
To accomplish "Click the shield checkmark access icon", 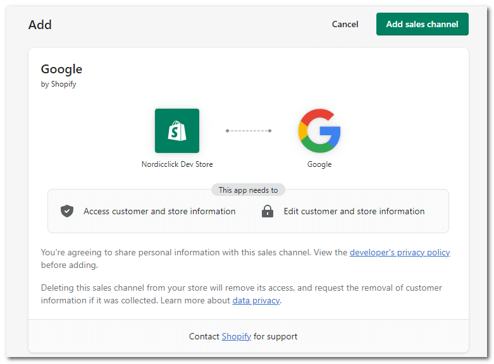I will pyautogui.click(x=67, y=211).
